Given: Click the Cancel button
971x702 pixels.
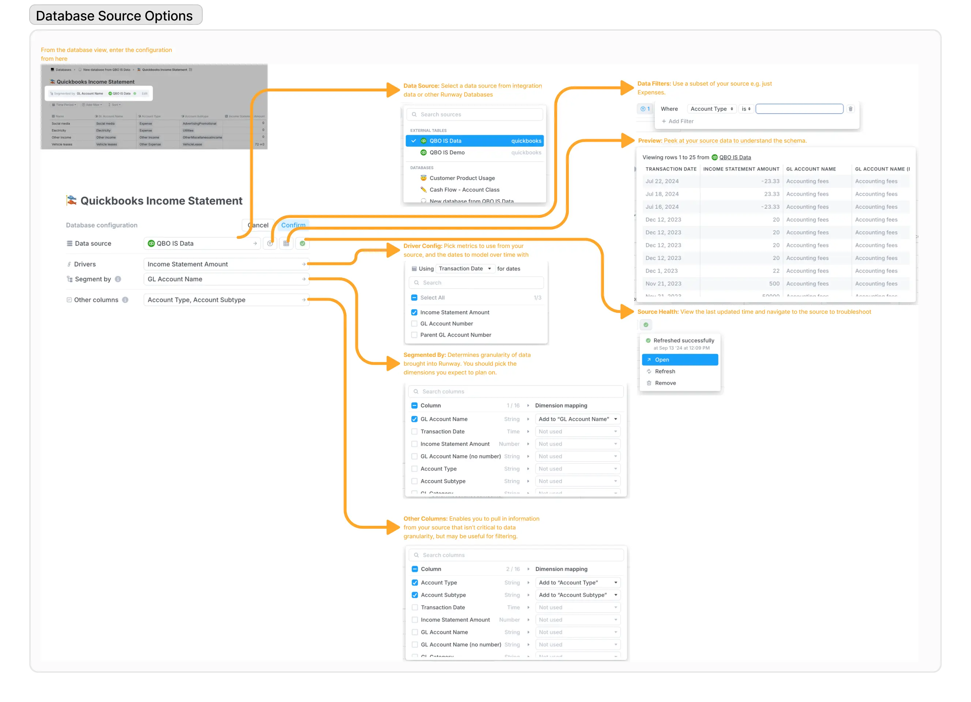Looking at the screenshot, I should pos(258,225).
